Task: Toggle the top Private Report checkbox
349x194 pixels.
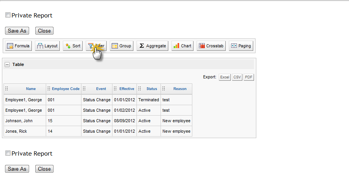Action: pos(8,15)
